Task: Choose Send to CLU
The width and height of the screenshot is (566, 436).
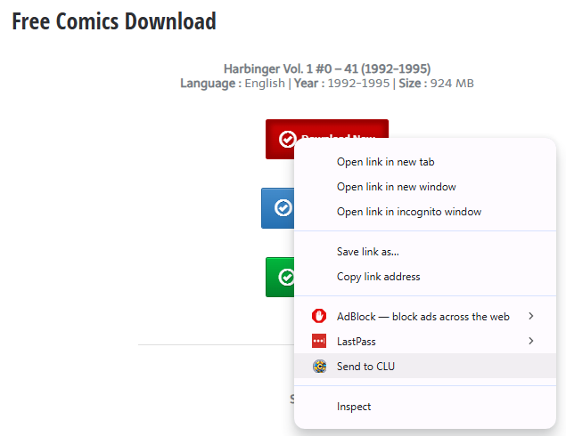Action: point(425,366)
